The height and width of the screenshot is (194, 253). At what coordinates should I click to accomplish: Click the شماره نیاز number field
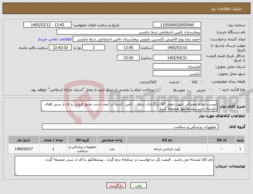pos(177,25)
